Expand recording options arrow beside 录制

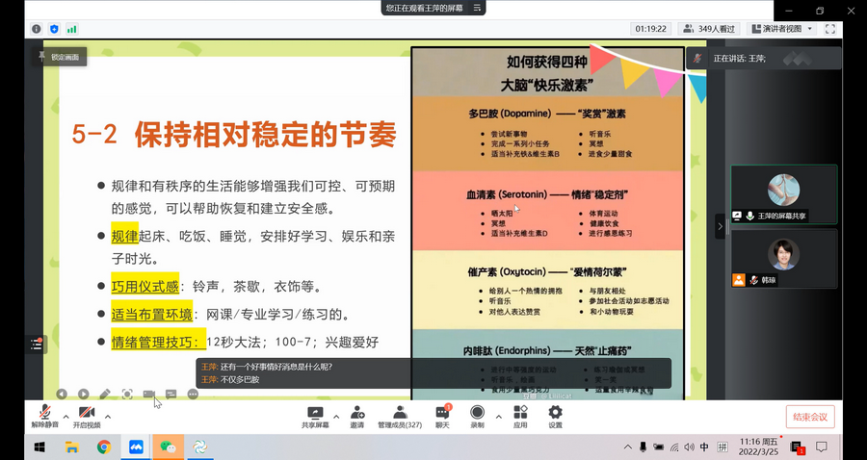[499, 417]
